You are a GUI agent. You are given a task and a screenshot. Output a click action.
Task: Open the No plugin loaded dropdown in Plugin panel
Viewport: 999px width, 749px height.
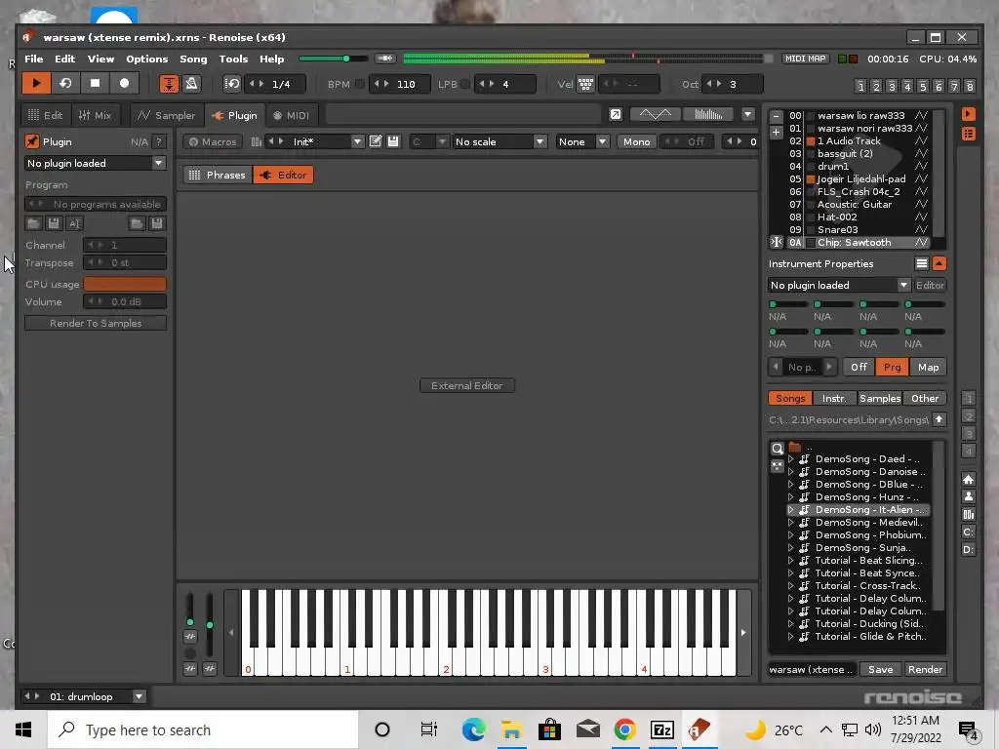(x=95, y=163)
